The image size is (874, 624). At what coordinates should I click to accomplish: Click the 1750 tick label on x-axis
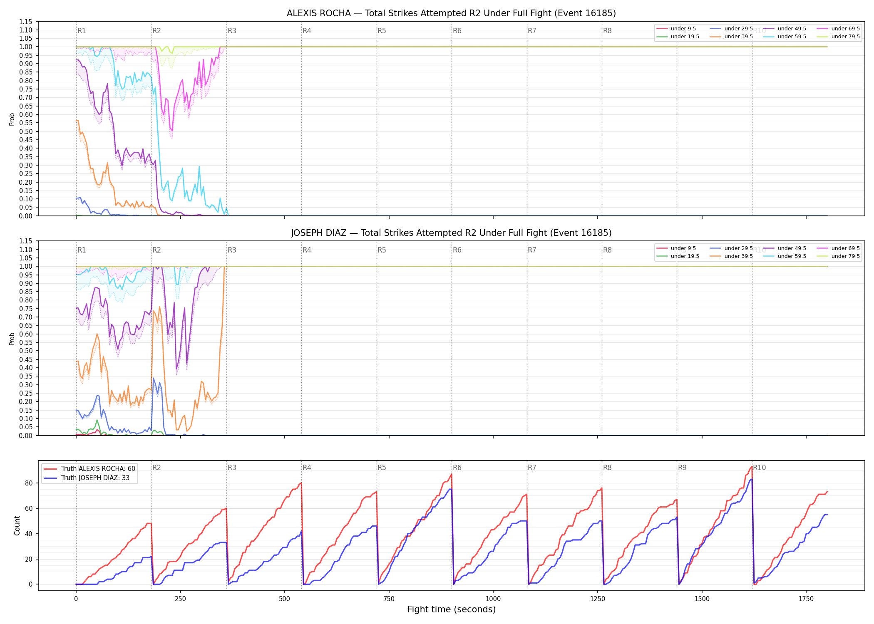pos(806,599)
